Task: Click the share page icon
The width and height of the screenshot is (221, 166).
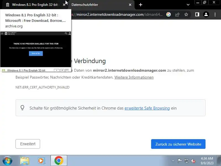Action: [177, 14]
